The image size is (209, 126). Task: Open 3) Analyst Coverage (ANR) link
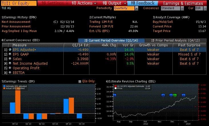[x=171, y=17]
